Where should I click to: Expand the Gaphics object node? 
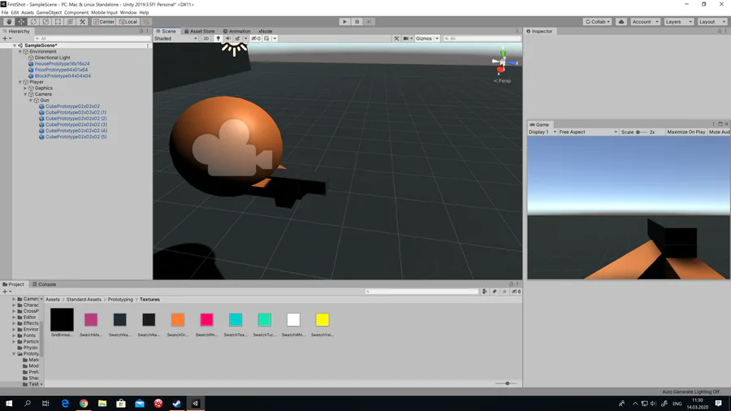(26, 88)
